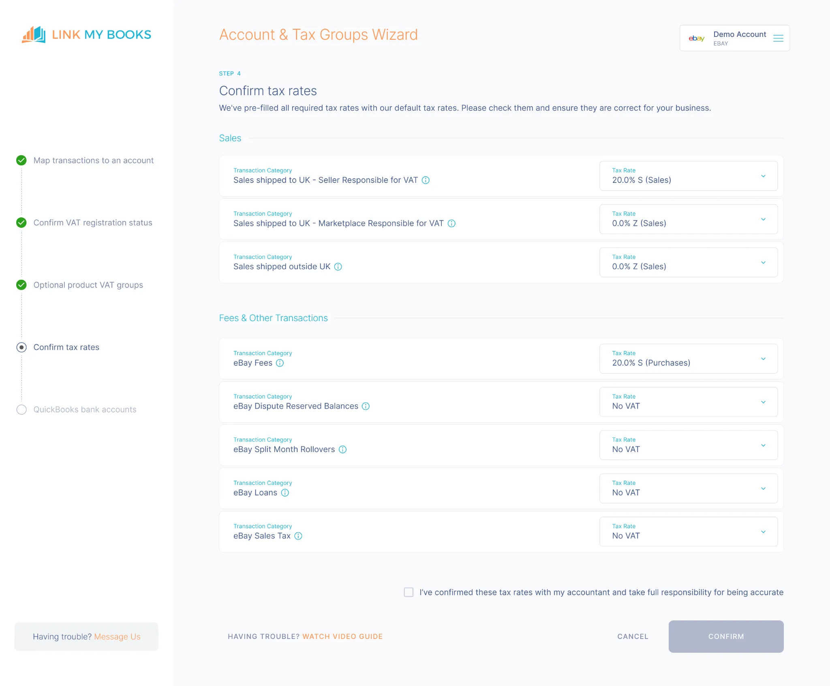Show info for Marketplace Responsible for VAT
Image resolution: width=830 pixels, height=686 pixels.
click(451, 223)
